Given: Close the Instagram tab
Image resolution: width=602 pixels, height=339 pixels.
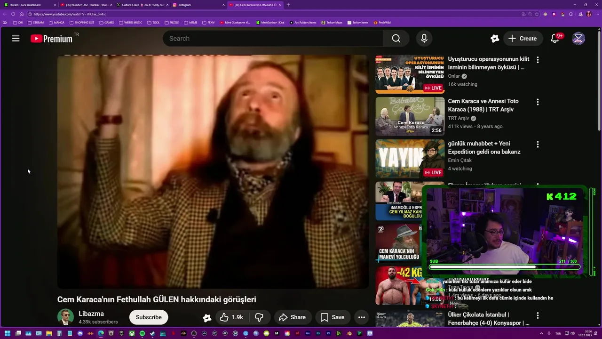Looking at the screenshot, I should [223, 5].
